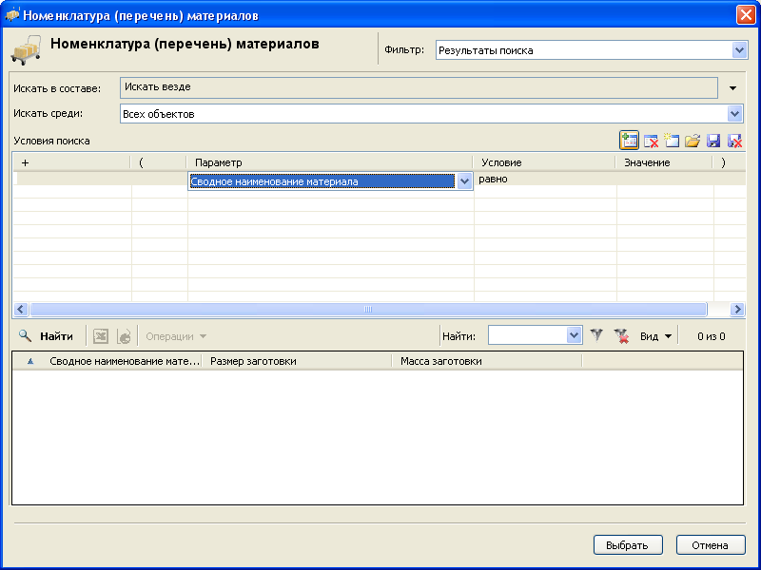The image size is (761, 570).
Task: Click the Выбрать button
Action: point(628,545)
